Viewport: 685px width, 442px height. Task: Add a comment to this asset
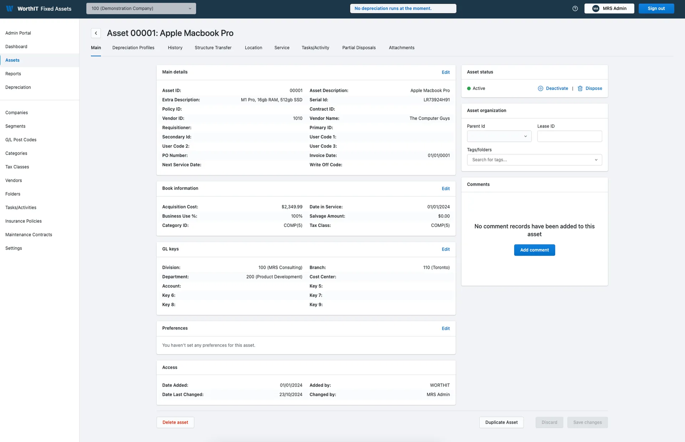tap(534, 250)
